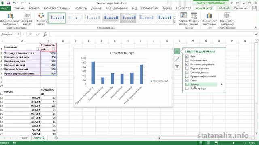Open the Chart Styles brush button
The height and width of the screenshot is (145, 259).
point(177,59)
